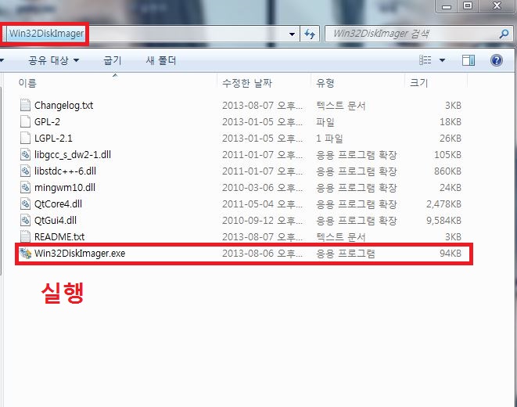Viewport: 517px width, 407px height.
Task: Select the file name libstdc++-6.dll
Action: point(65,171)
